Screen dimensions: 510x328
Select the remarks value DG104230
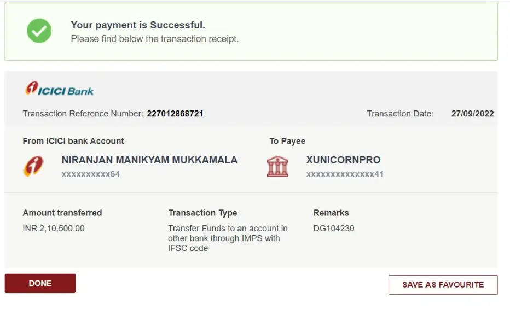point(334,228)
